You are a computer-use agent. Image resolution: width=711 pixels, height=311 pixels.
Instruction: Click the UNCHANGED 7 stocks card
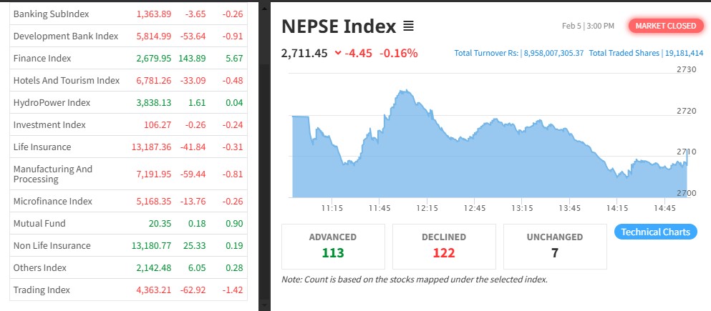point(556,245)
